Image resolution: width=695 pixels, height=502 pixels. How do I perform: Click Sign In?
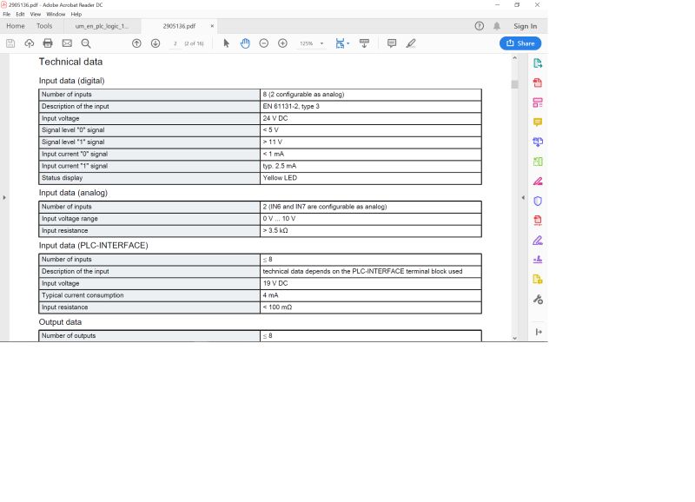(526, 26)
